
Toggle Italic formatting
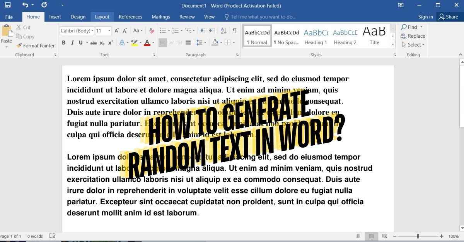point(72,43)
